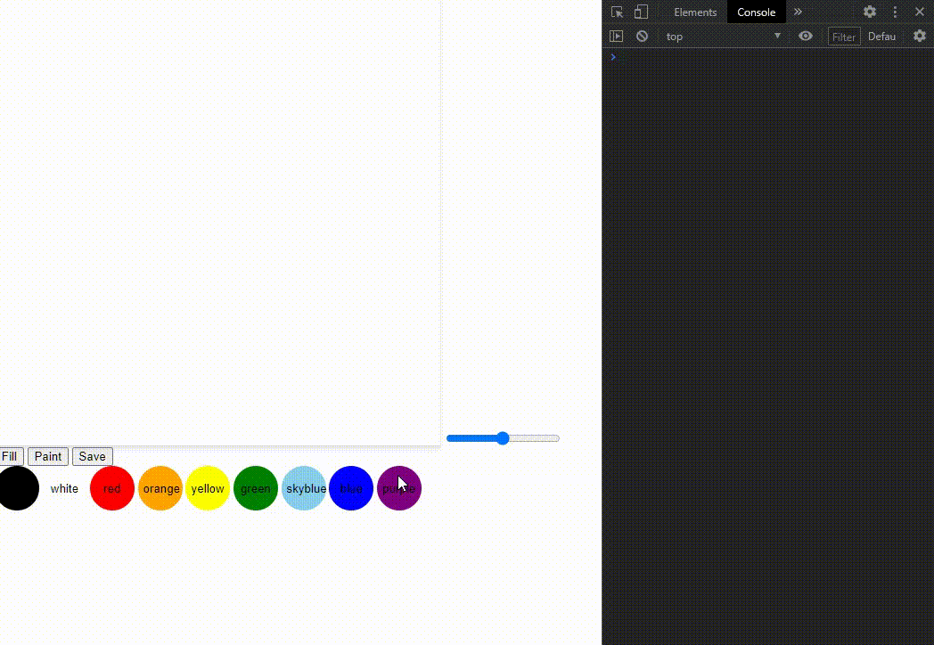Screen dimensions: 934x645
Task: Pick the red color swatch
Action: [x=112, y=488]
